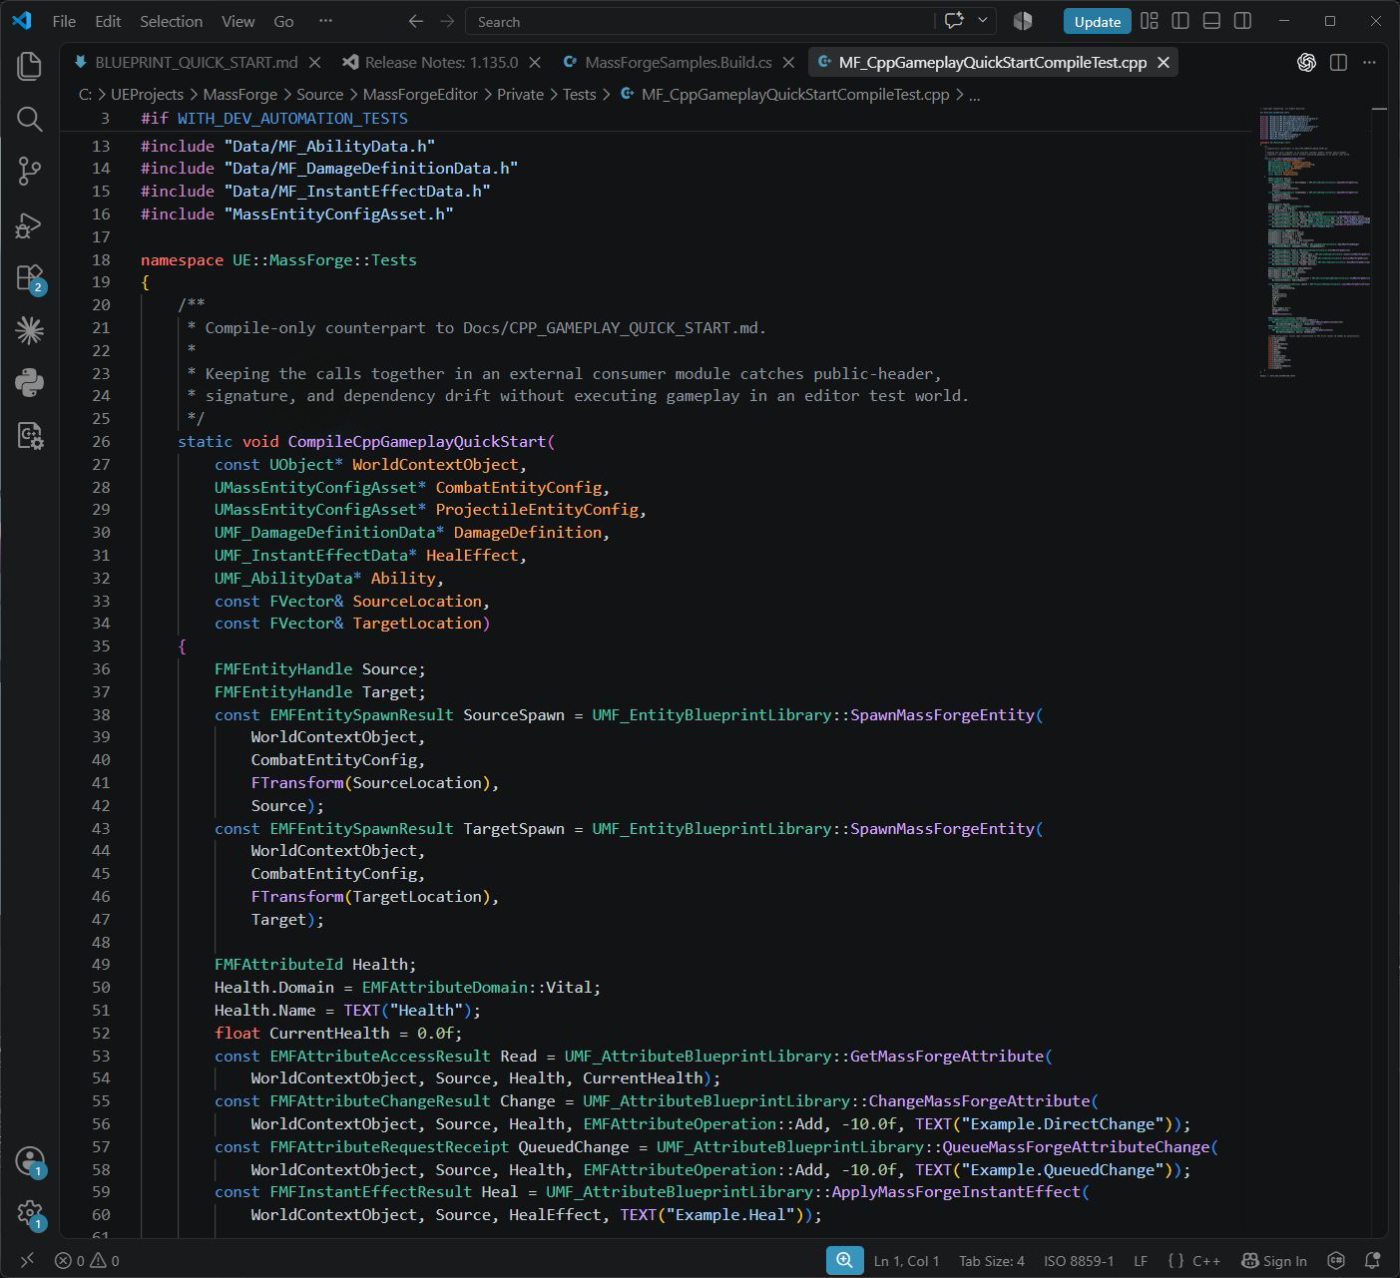This screenshot has width=1400, height=1278.
Task: Expand the MassForge breadcrumb segment
Action: point(239,94)
